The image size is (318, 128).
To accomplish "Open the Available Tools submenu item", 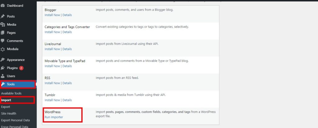I will click(x=11, y=93).
